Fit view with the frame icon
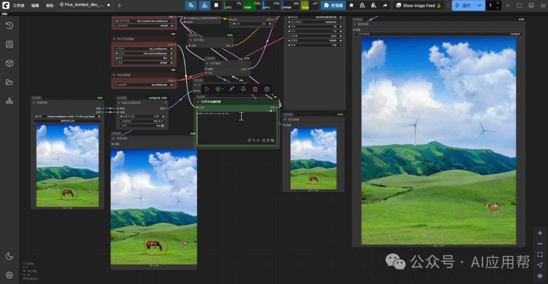 click(540, 254)
